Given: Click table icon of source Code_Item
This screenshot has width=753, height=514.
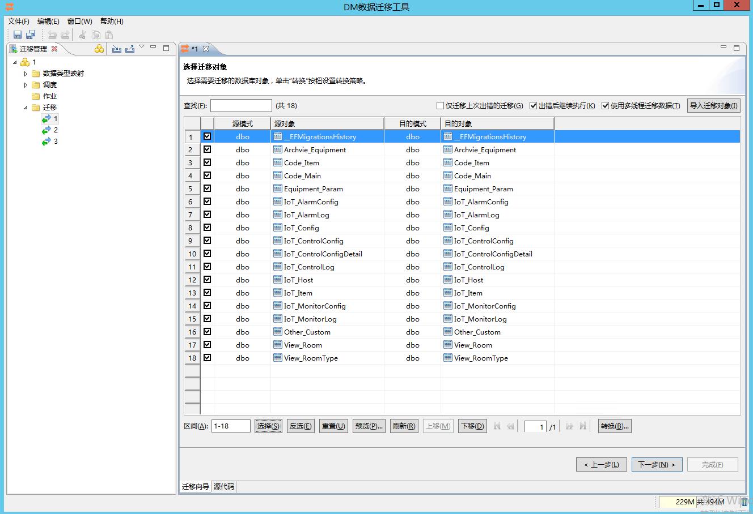Looking at the screenshot, I should tap(278, 162).
